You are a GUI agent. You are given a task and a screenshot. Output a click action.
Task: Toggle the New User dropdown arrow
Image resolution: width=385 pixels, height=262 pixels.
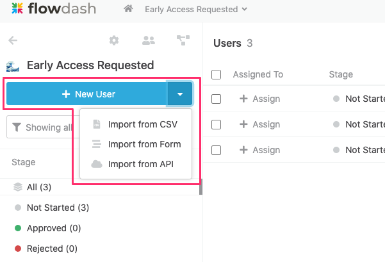coord(180,94)
